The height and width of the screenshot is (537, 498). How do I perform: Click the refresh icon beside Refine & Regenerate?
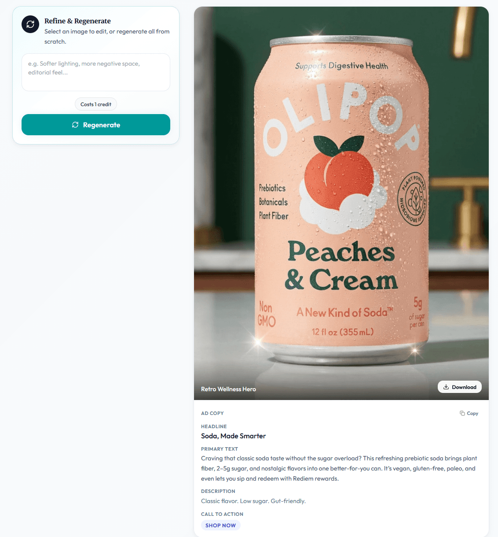[x=30, y=24]
